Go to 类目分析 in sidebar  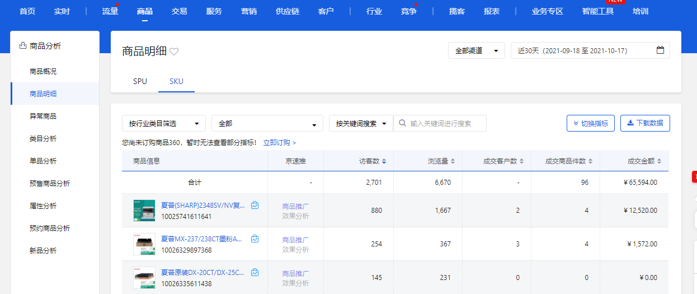click(43, 139)
